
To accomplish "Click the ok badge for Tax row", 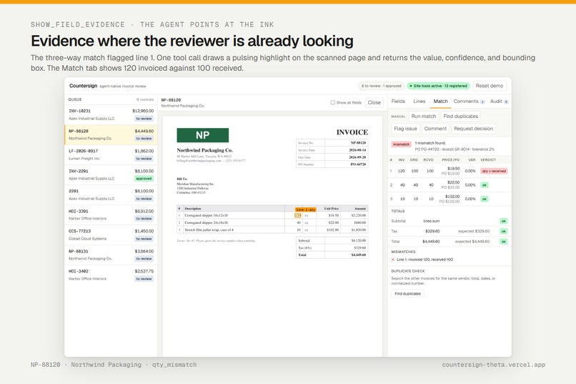I will [x=504, y=231].
